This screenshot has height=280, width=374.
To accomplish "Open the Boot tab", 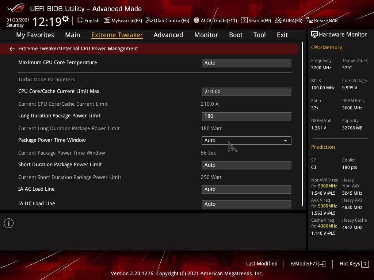I will [236, 35].
